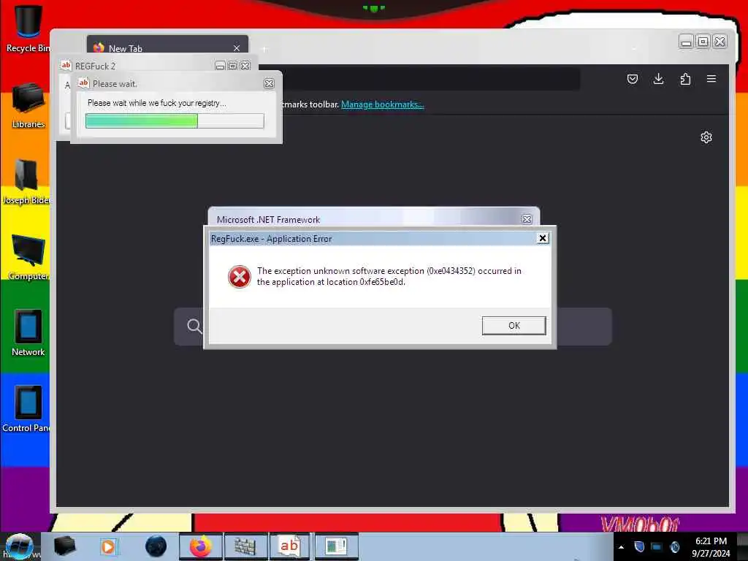Open the Firefox extensions puzzle icon
This screenshot has width=748, height=561.
(685, 79)
